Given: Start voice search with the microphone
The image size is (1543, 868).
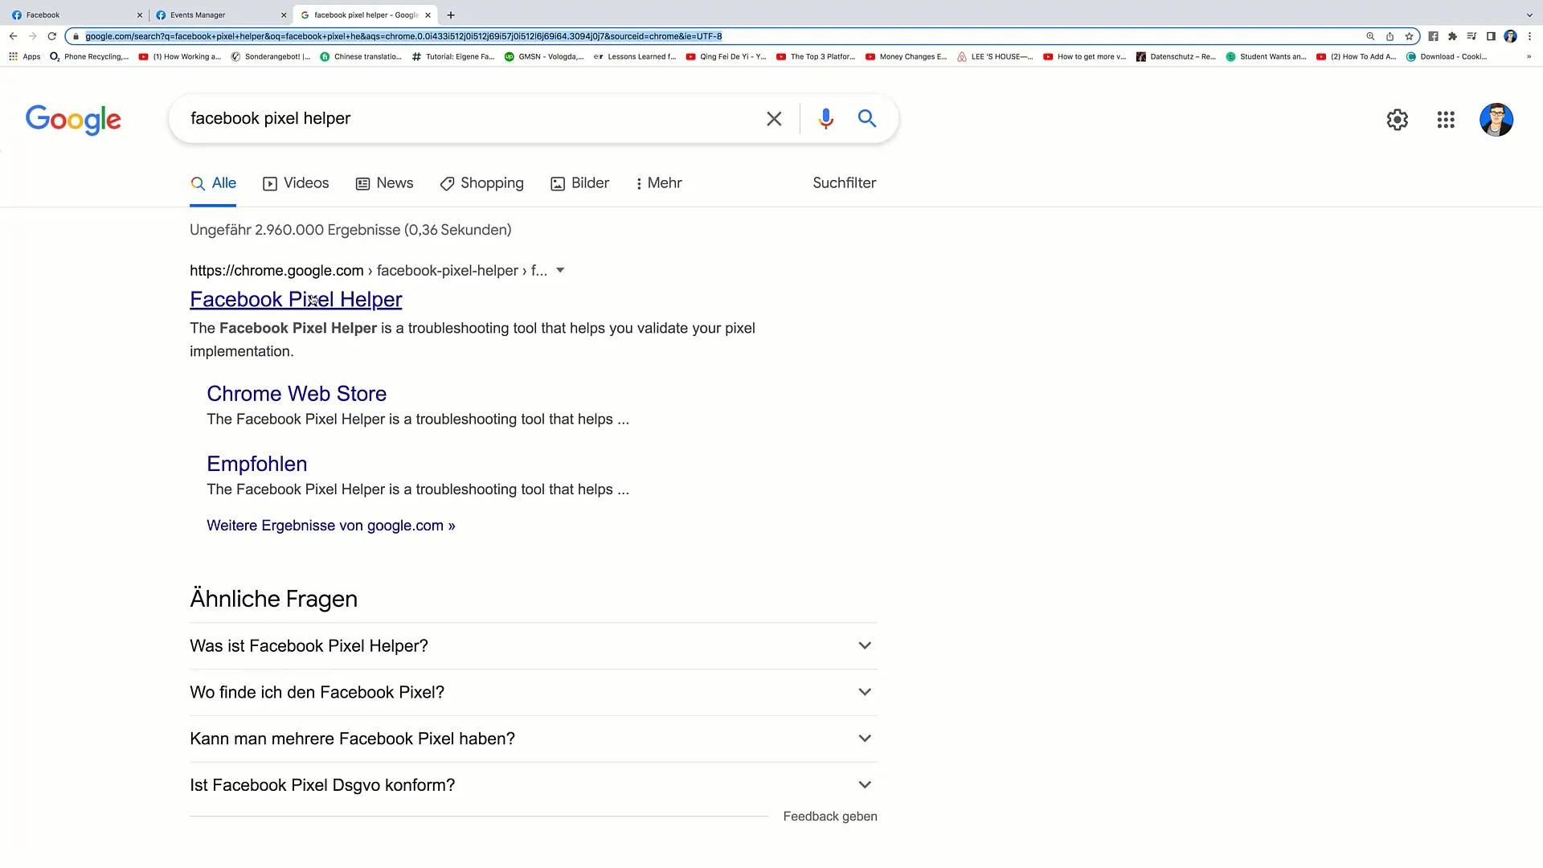Looking at the screenshot, I should [x=825, y=119].
